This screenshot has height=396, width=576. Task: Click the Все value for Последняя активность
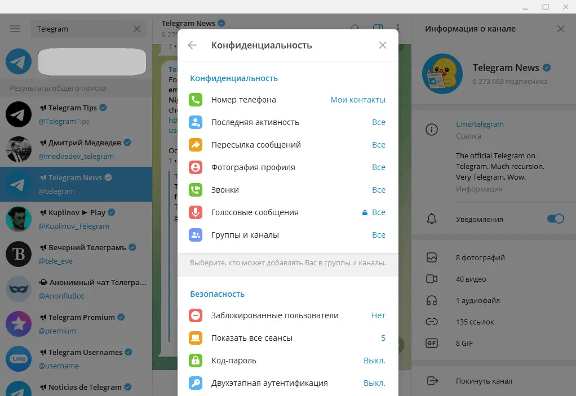(x=379, y=122)
